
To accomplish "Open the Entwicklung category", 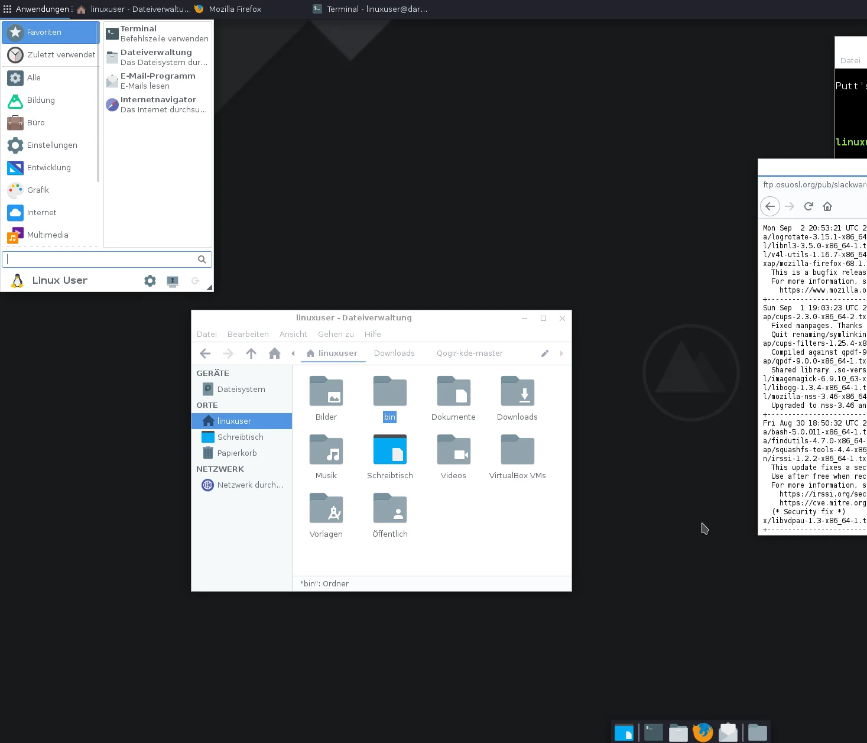I will coord(50,168).
